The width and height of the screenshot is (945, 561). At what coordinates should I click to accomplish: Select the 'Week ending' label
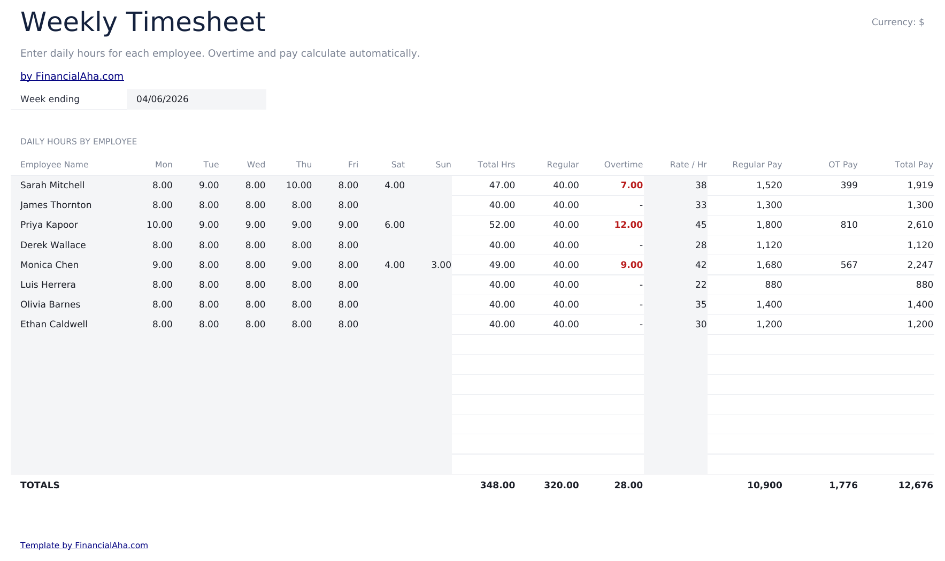(x=50, y=99)
